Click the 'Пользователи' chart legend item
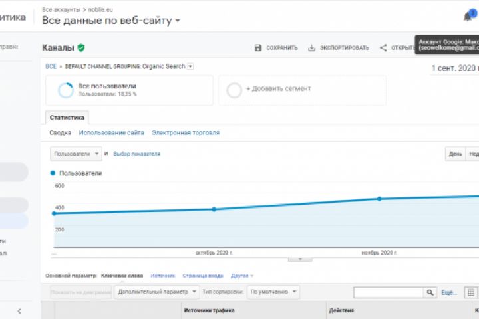The height and width of the screenshot is (319, 479). pyautogui.click(x=76, y=173)
